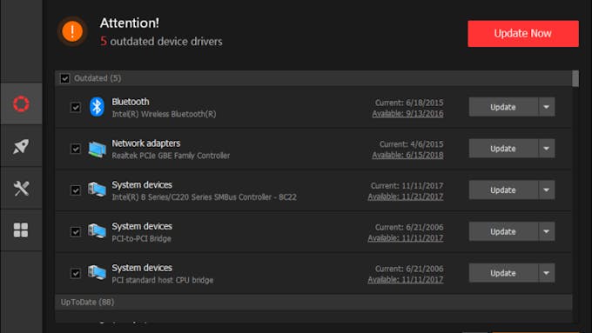This screenshot has height=333, width=592.
Task: Open the Network adapters Update dropdown arrow
Action: pos(547,149)
